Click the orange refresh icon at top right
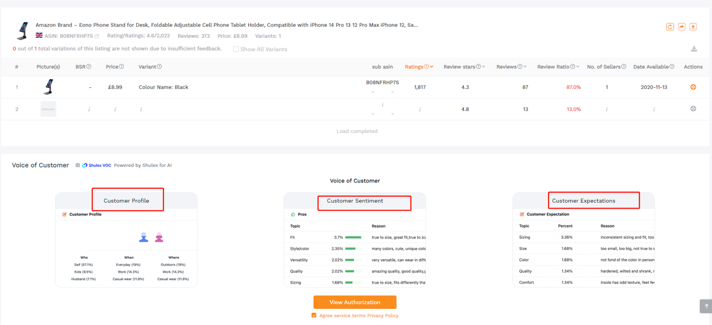Screen dimensions: 712x325 click(670, 27)
